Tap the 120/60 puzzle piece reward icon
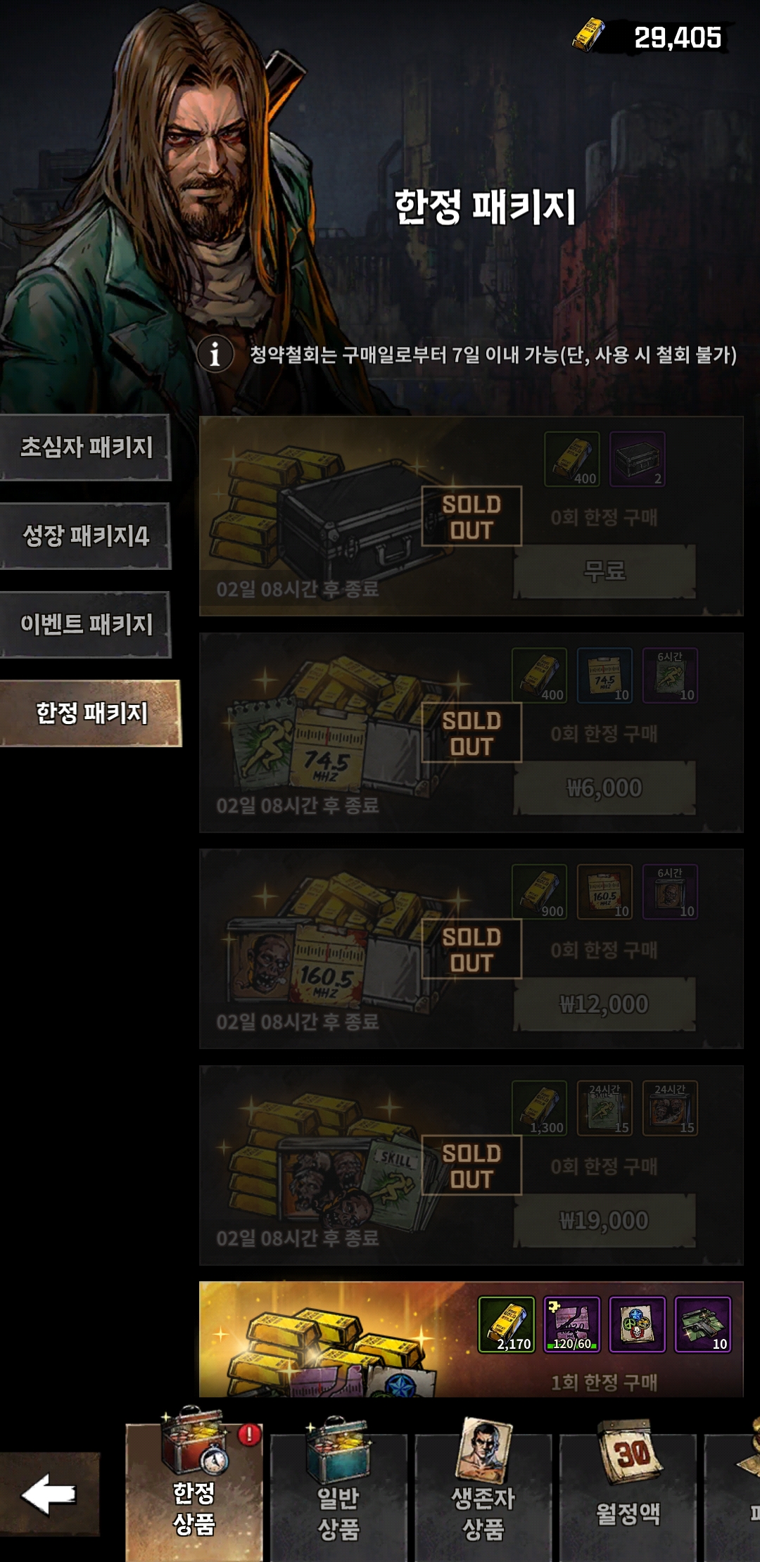The height and width of the screenshot is (1562, 760). point(572,1324)
